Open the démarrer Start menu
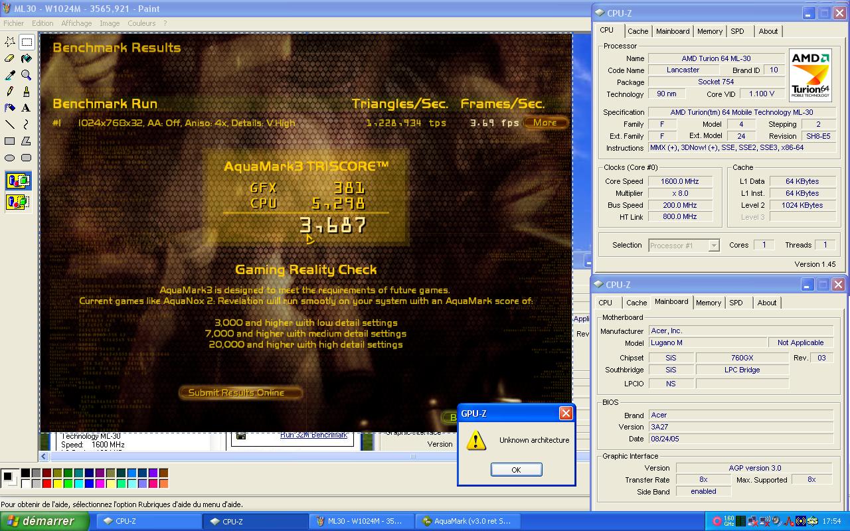850x531 pixels. pyautogui.click(x=44, y=521)
